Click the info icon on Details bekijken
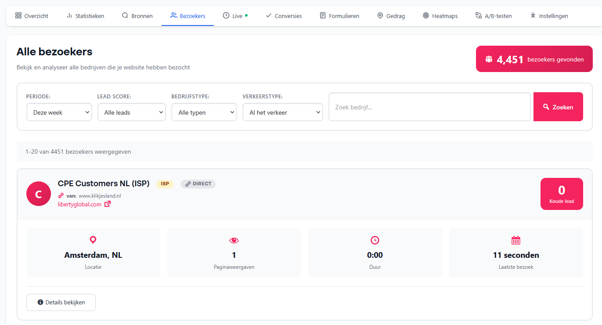Screen dimensions: 602x325 click(x=40, y=302)
